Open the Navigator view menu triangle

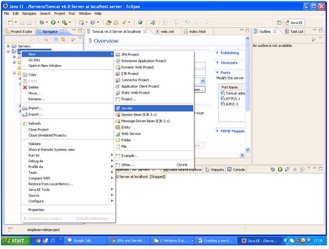(80, 38)
